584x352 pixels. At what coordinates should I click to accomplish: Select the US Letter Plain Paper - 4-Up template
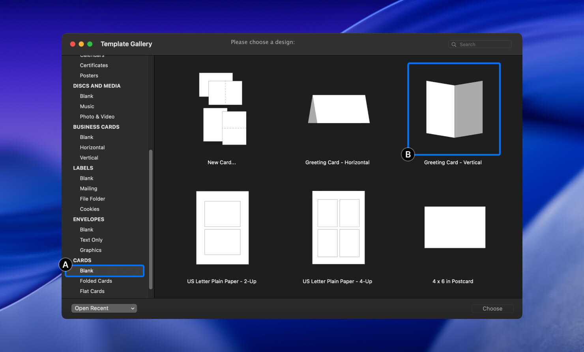tap(338, 228)
